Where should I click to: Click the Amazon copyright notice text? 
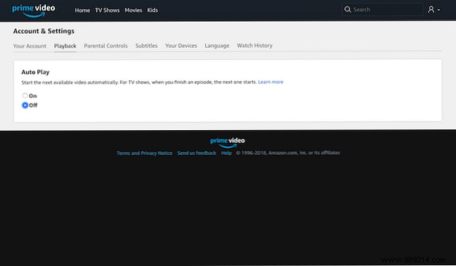288,153
